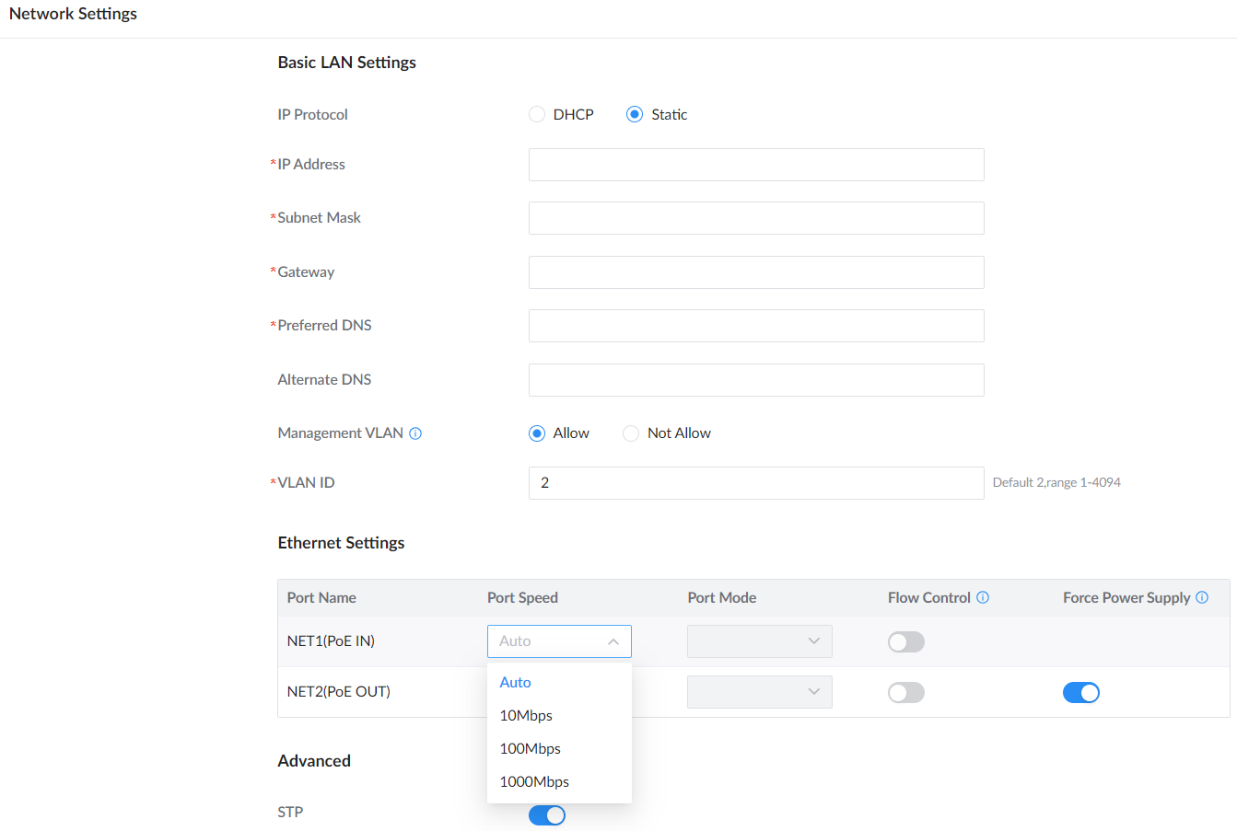Click the Port Mode column header
This screenshot has height=831, width=1237.
pyautogui.click(x=722, y=597)
